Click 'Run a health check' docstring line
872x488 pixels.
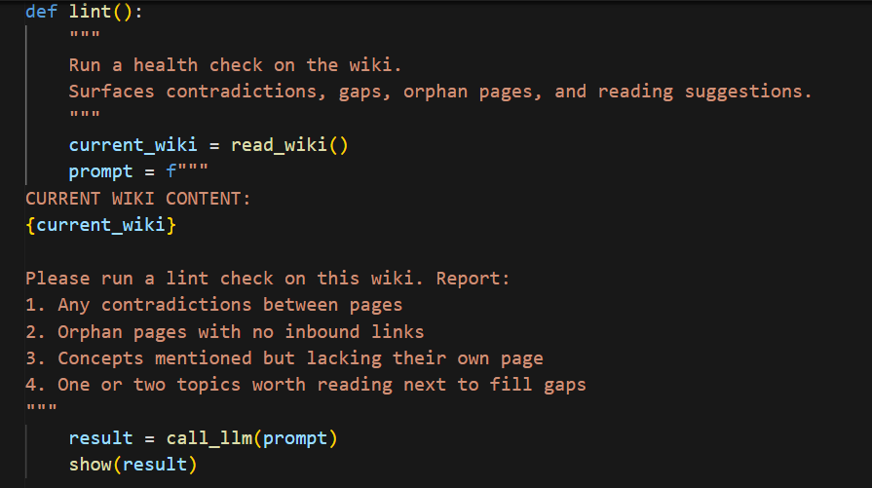point(235,65)
